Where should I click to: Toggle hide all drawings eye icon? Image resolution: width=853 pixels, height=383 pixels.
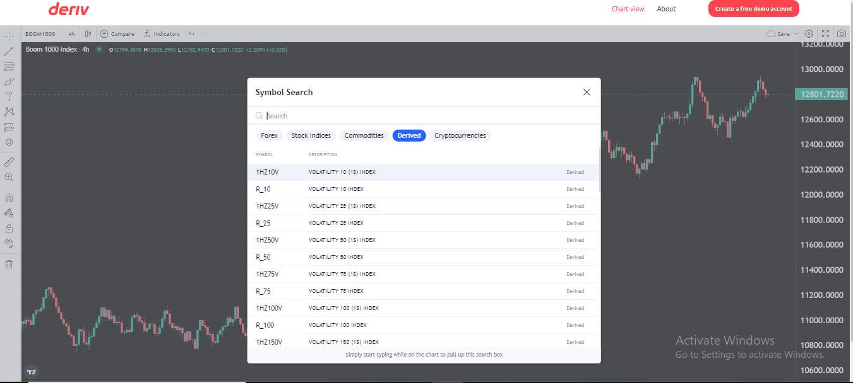pyautogui.click(x=9, y=243)
